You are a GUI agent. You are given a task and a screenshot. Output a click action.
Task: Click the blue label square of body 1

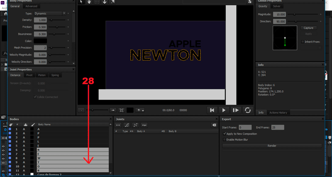pos(10,129)
